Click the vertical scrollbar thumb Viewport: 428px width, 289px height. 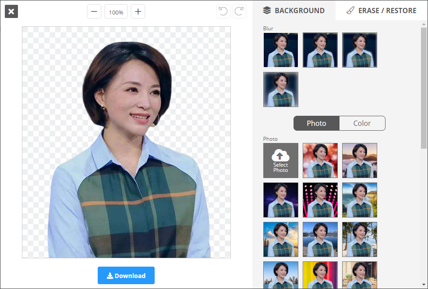424,88
